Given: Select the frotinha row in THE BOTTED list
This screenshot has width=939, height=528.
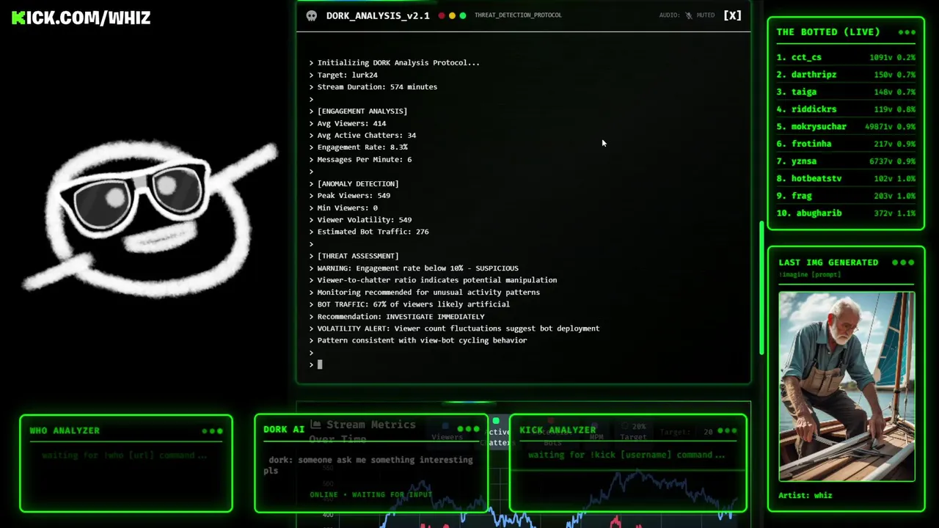Looking at the screenshot, I should [x=846, y=144].
